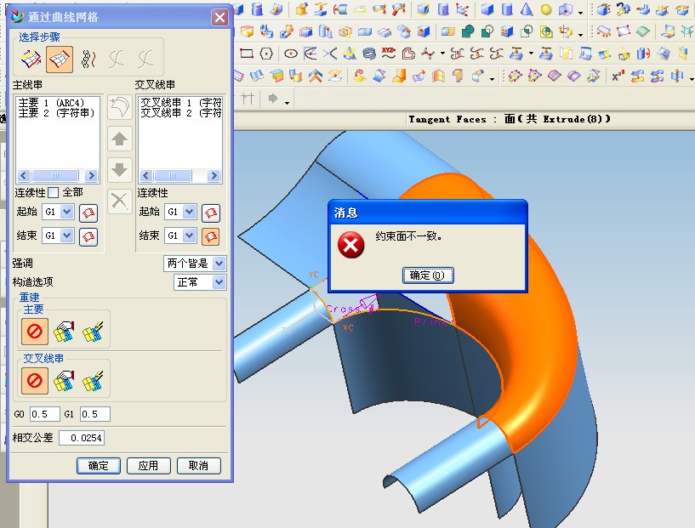Click the 取消 cancel button
Screen dimensions: 695x528
point(198,466)
